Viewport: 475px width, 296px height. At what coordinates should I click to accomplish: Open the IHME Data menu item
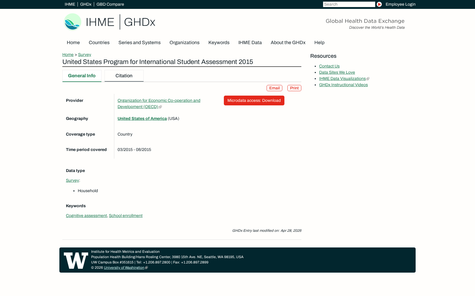point(250,43)
